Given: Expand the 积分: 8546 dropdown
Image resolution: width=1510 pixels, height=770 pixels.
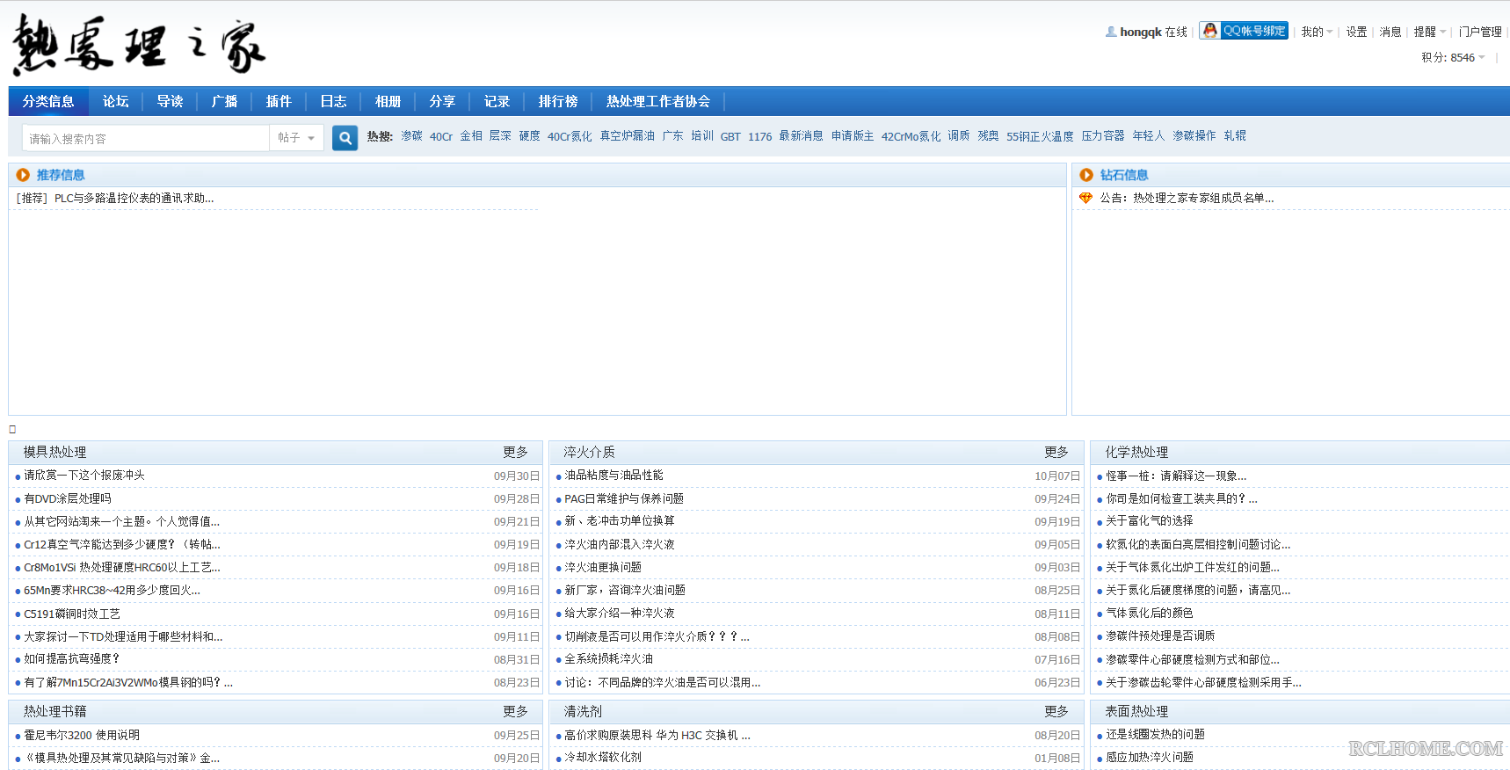Looking at the screenshot, I should click(x=1454, y=57).
